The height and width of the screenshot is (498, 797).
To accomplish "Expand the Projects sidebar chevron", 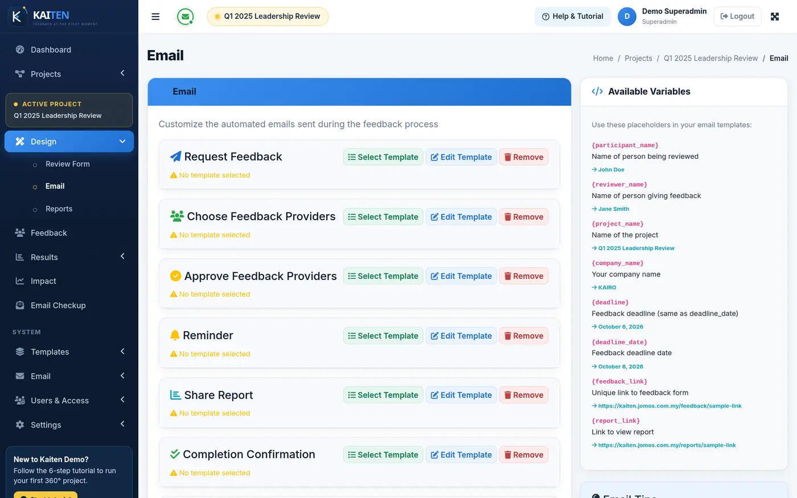I will [122, 73].
